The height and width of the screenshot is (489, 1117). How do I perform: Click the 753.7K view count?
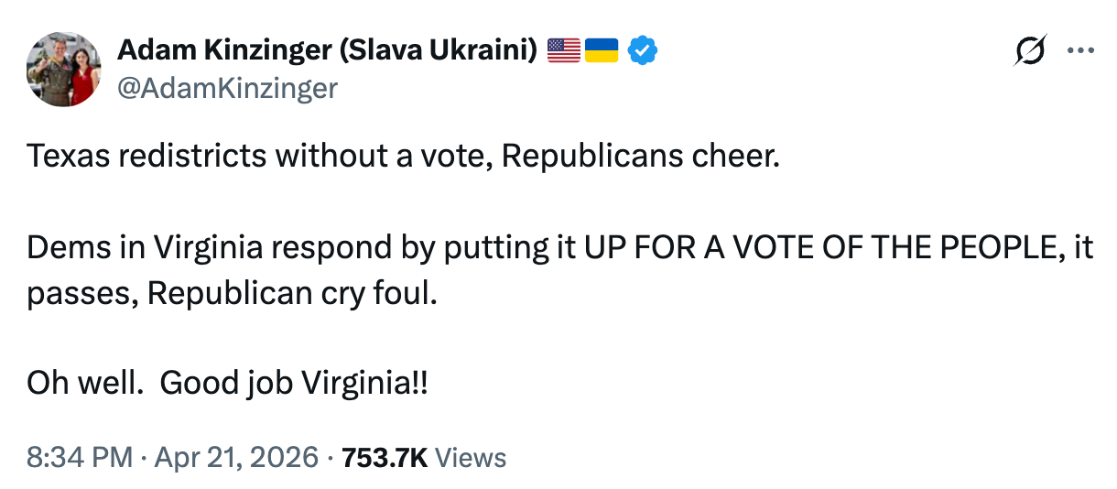click(x=384, y=457)
